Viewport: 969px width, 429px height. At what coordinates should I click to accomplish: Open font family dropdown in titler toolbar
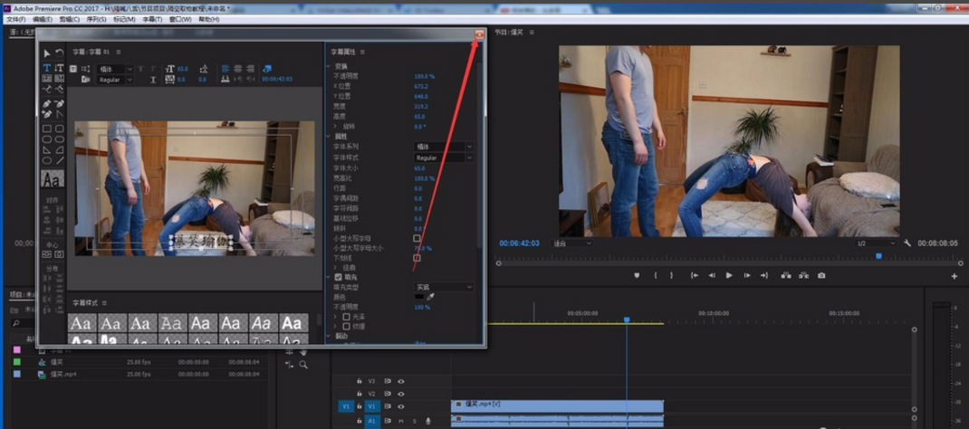(116, 69)
